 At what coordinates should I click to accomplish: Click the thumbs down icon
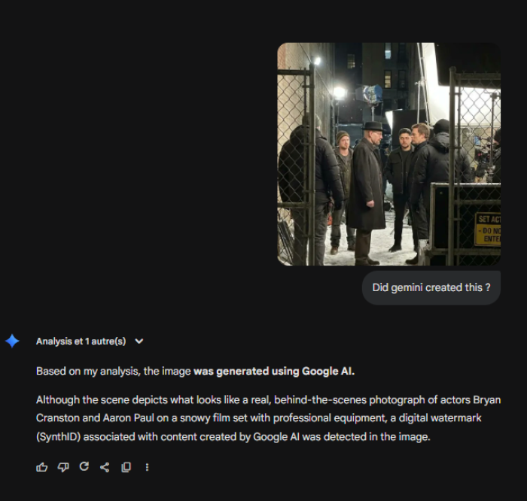[x=63, y=467]
